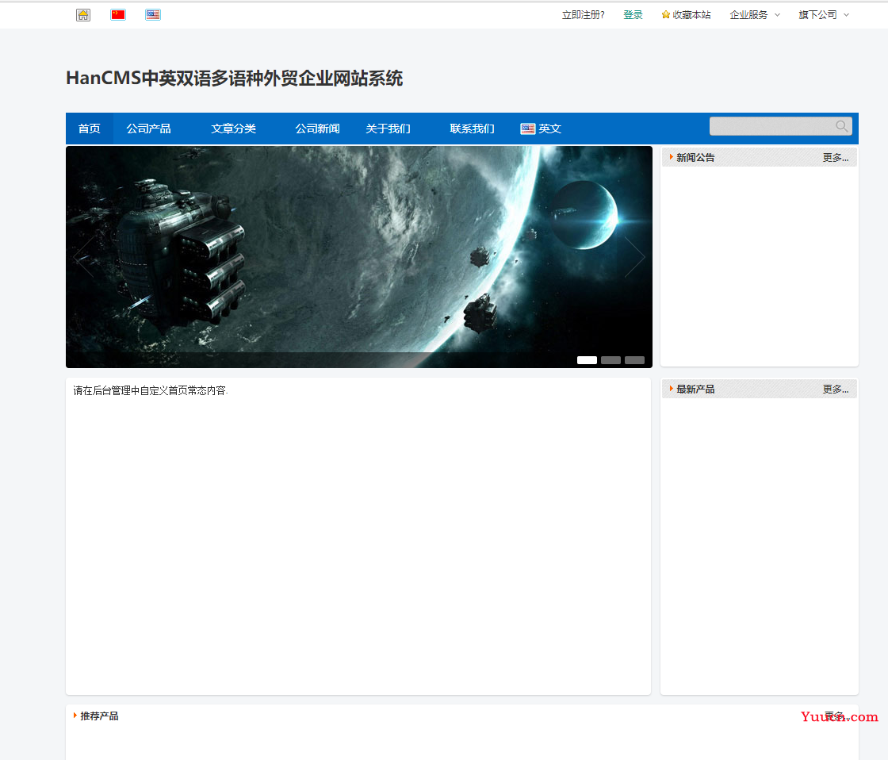Open the 首页 nav tab
Image resolution: width=888 pixels, height=760 pixels.
pos(89,129)
